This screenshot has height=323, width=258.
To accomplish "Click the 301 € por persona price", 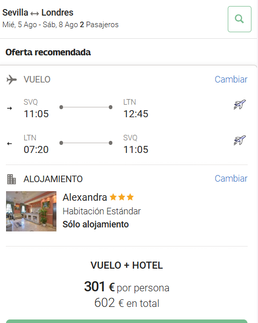I will coord(126,287).
